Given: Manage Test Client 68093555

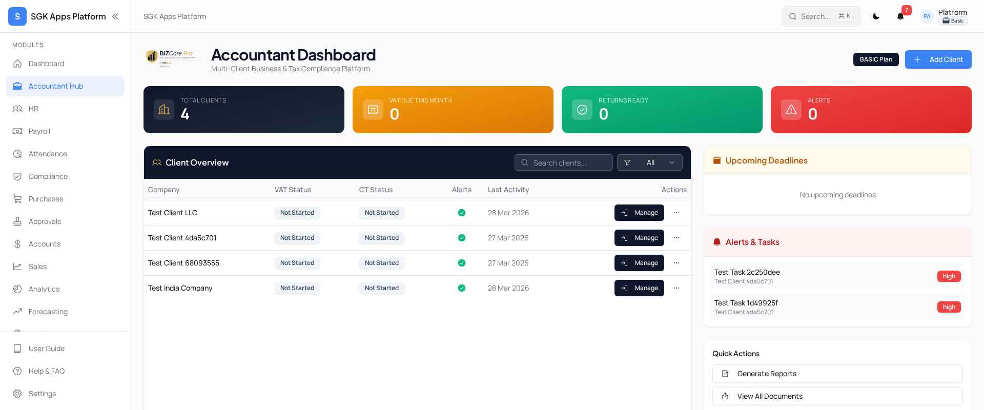Looking at the screenshot, I should 639,263.
